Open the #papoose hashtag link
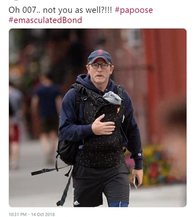Screen dimensions: 196x217 pos(134,10)
